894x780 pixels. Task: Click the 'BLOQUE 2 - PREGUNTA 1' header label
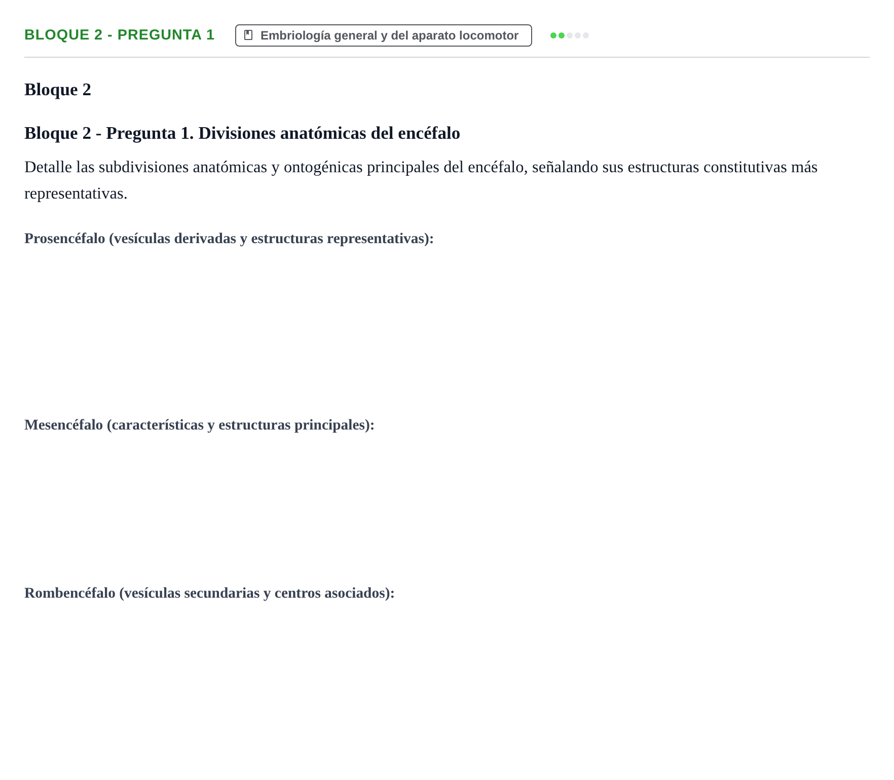[x=120, y=35]
